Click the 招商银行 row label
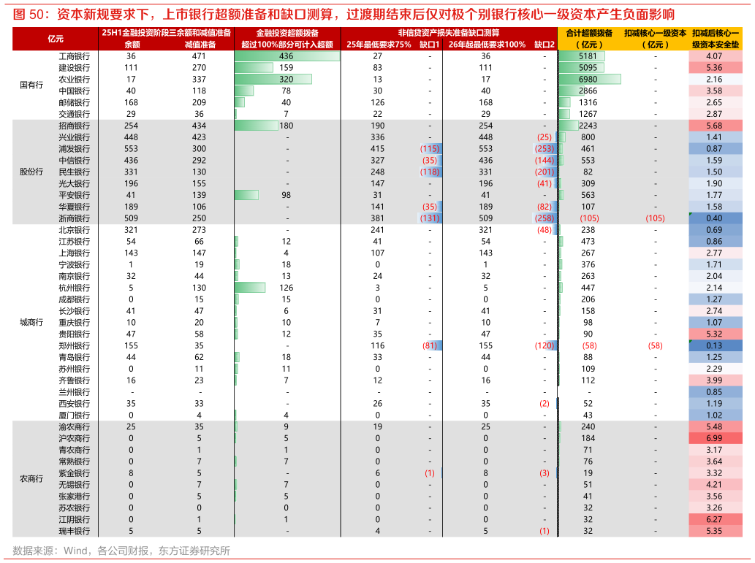The image size is (755, 563). 74,126
